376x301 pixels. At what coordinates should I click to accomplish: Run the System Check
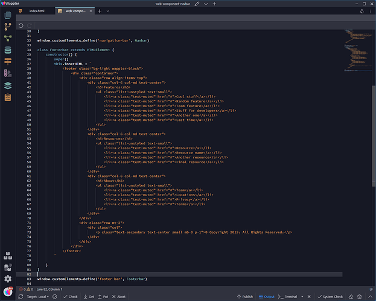330,297
